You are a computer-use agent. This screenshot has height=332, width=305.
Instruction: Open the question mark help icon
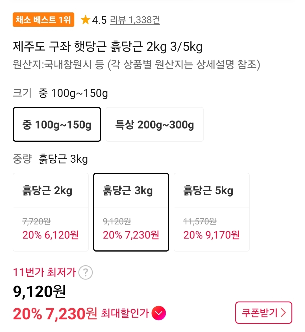[85, 272]
